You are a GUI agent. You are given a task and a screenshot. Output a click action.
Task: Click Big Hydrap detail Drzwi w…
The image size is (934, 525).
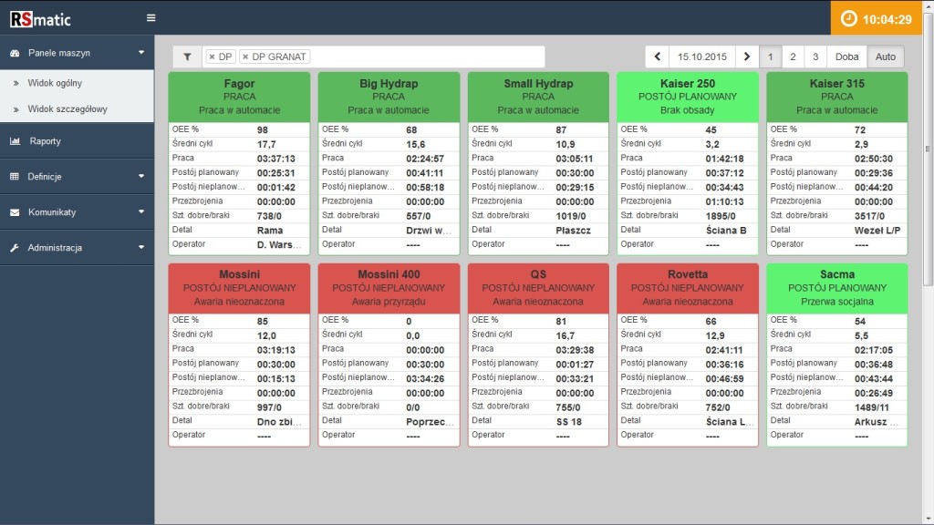(429, 231)
